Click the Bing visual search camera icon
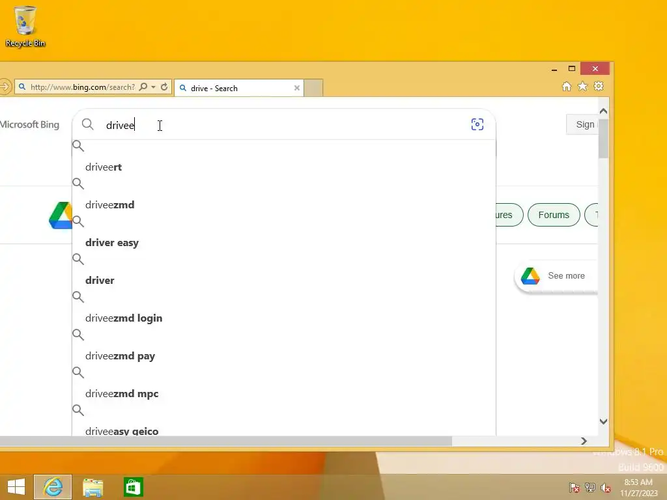 [x=477, y=124]
